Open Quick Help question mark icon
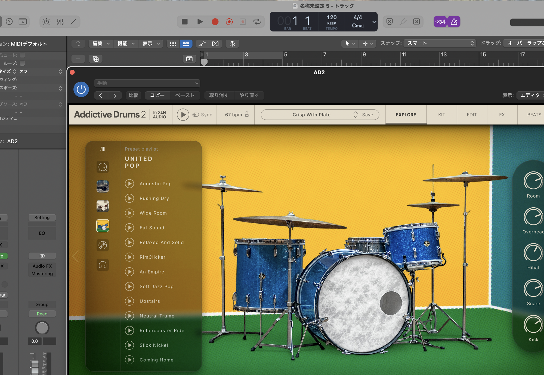The height and width of the screenshot is (375, 544). (9, 22)
